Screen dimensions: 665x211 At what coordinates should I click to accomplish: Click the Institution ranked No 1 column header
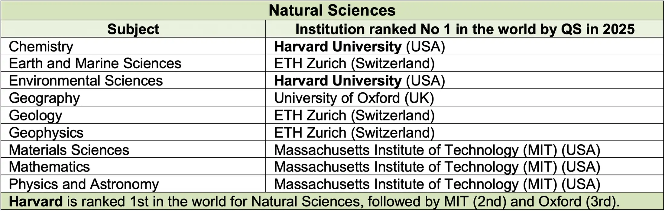tap(465, 29)
